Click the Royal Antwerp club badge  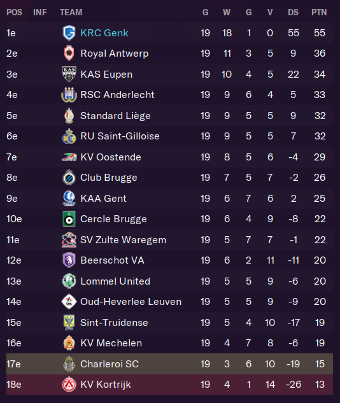point(69,53)
